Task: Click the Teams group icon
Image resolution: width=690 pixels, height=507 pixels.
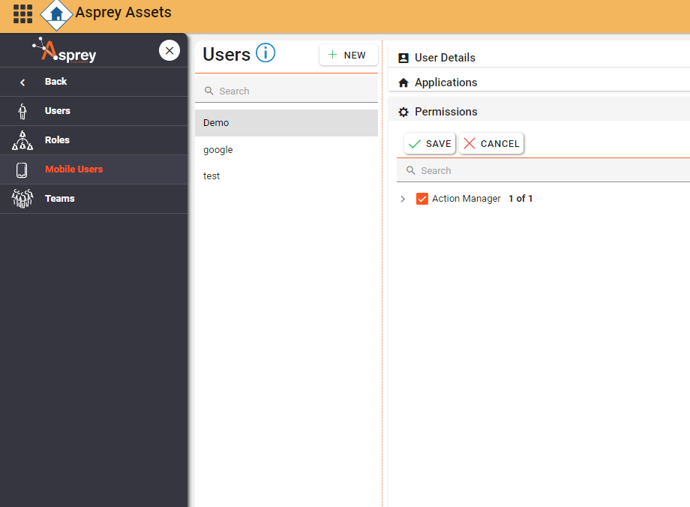Action: pyautogui.click(x=22, y=199)
